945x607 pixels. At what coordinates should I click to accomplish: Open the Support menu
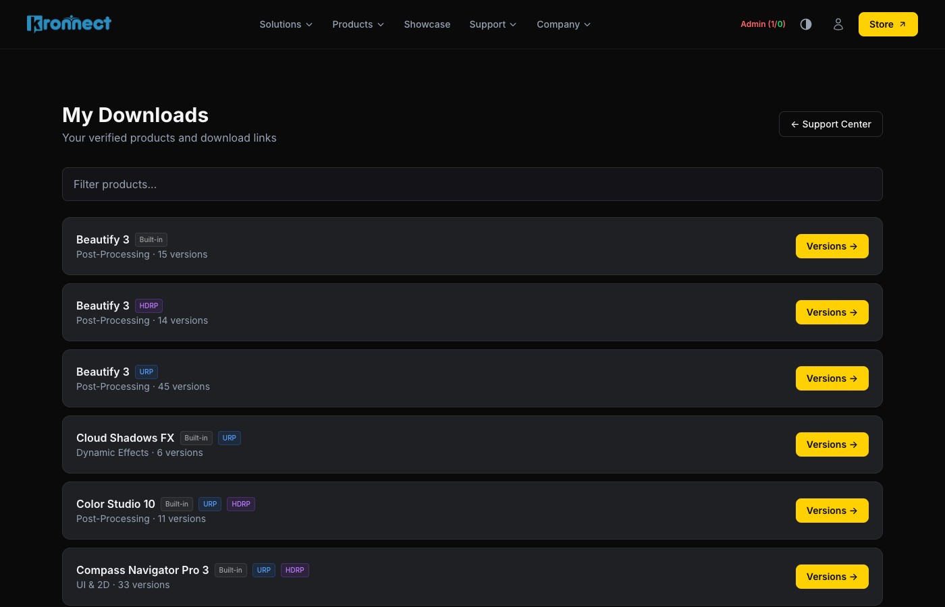(493, 24)
